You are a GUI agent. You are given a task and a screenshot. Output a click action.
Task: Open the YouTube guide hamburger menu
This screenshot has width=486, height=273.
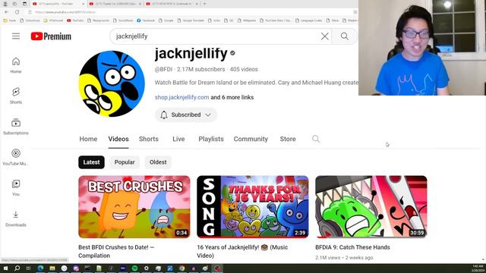click(x=16, y=36)
